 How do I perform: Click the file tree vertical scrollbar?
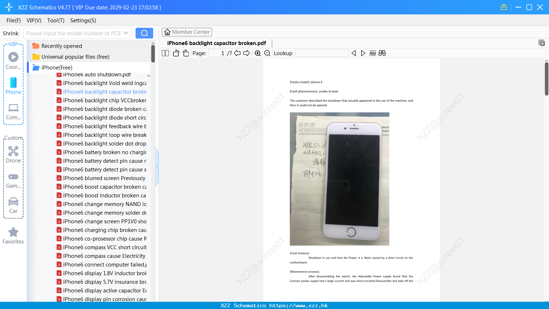coord(153,54)
